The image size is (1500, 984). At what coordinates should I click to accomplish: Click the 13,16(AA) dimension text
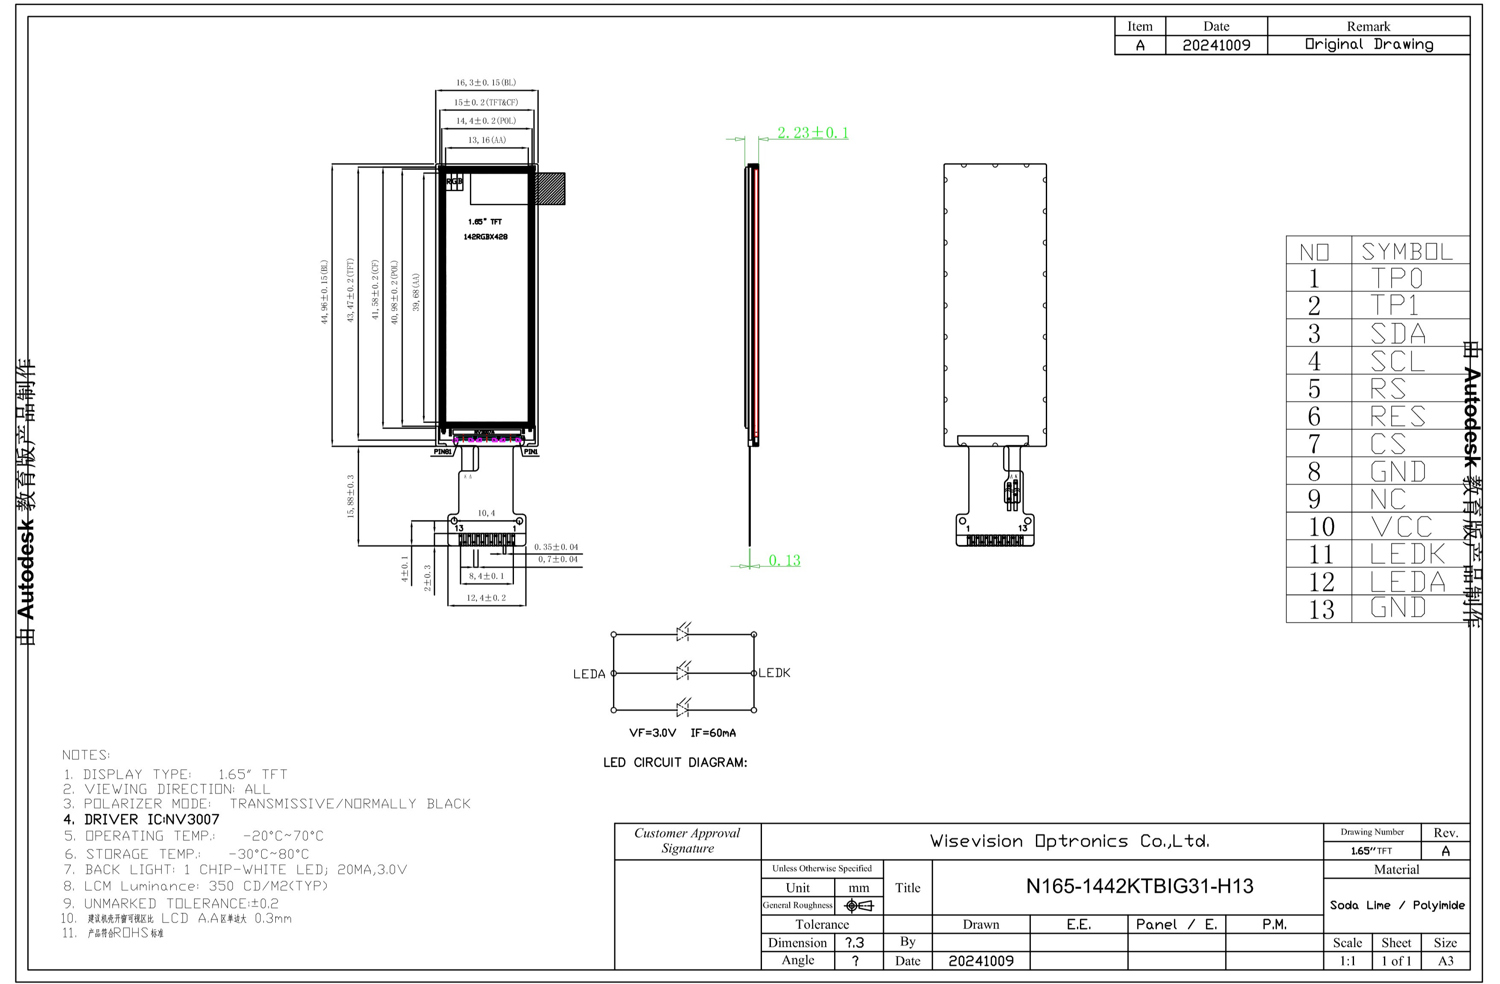click(x=487, y=140)
